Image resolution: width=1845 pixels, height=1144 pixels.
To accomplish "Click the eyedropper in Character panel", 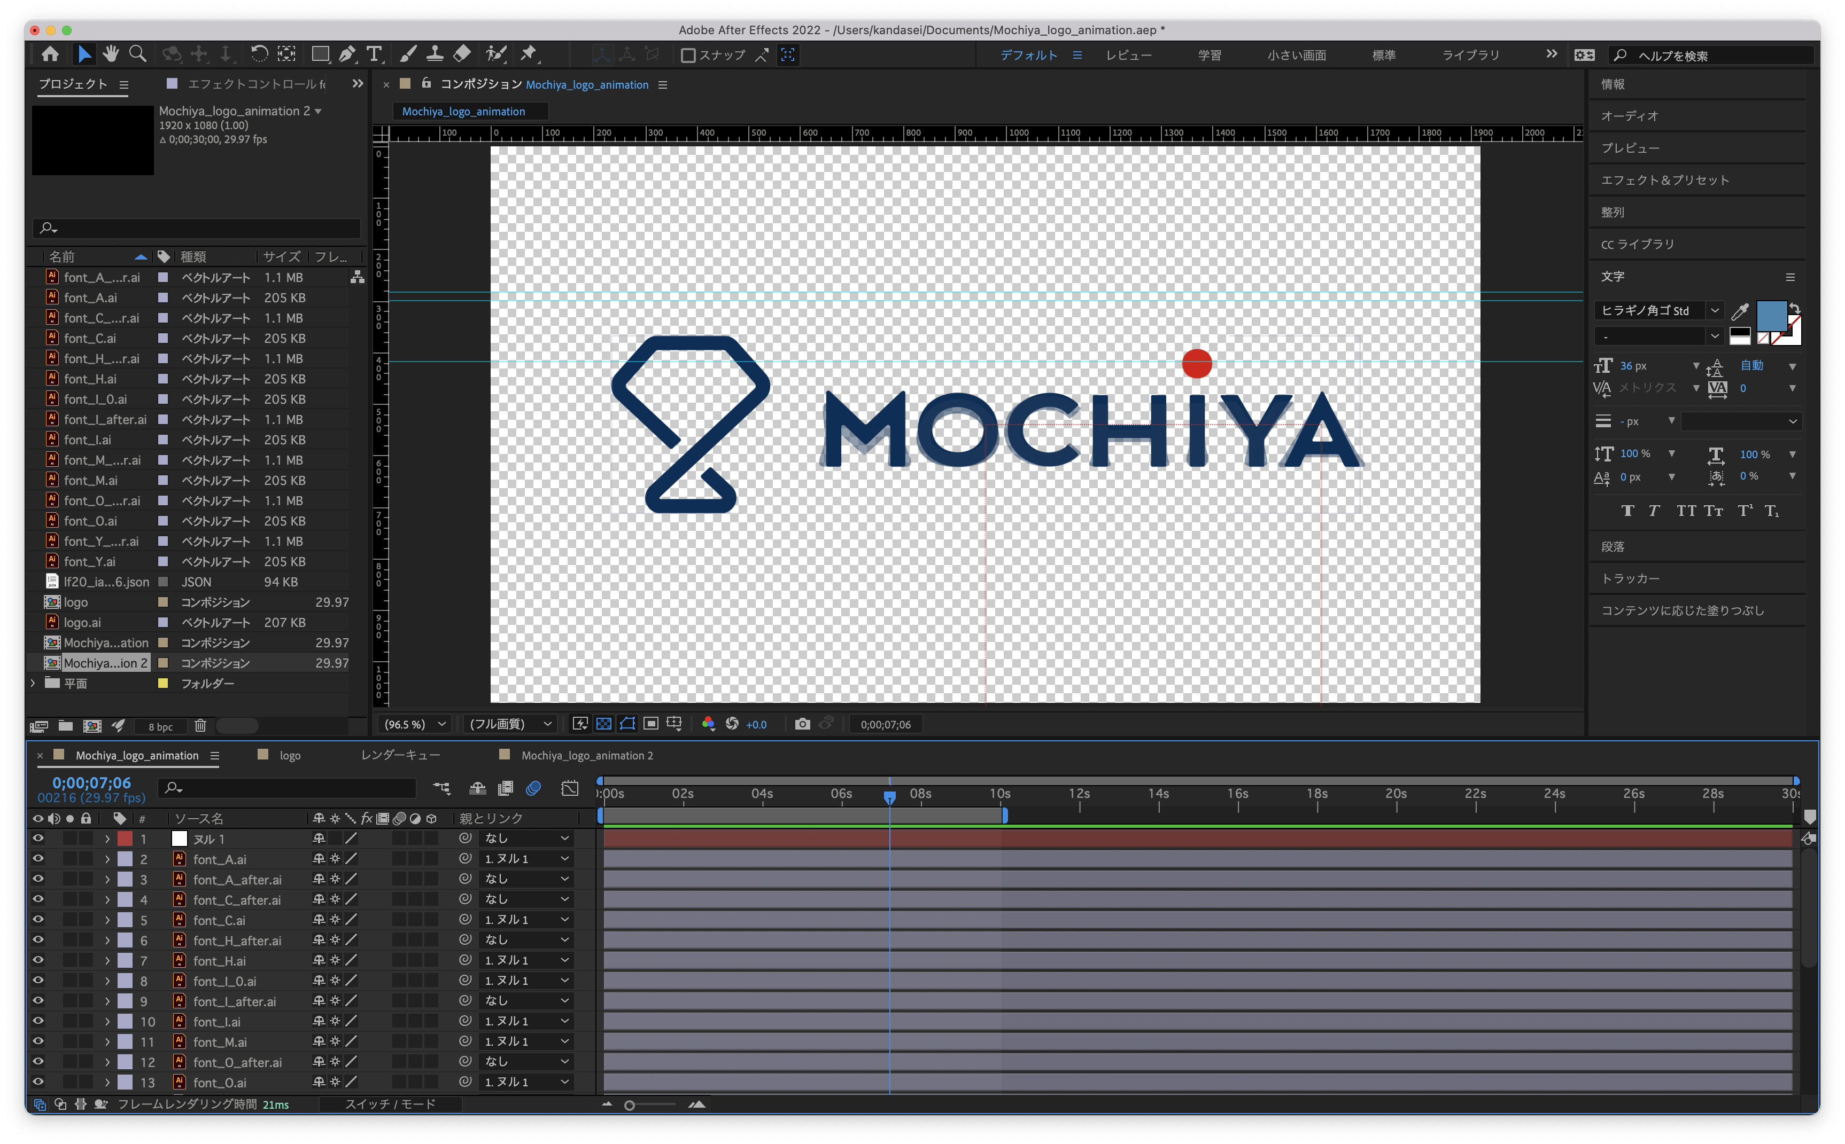I will pyautogui.click(x=1740, y=311).
